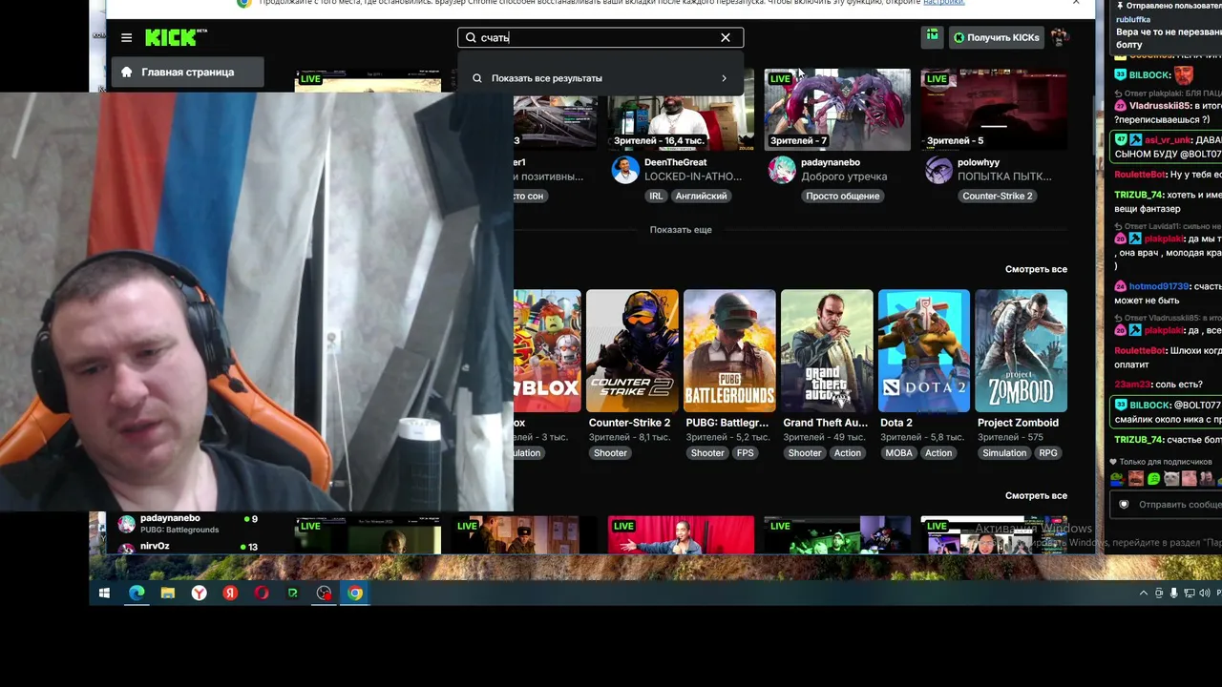This screenshot has height=687, width=1222.
Task: Open the red Yandex 'Я' taskbar icon
Action: tap(230, 593)
